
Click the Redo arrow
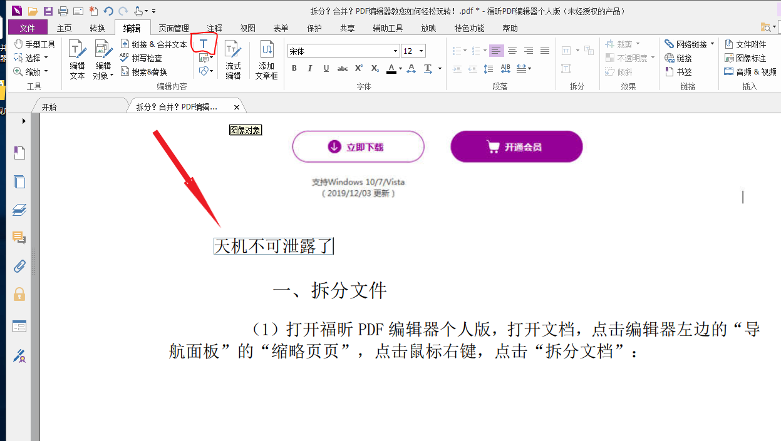(x=123, y=11)
